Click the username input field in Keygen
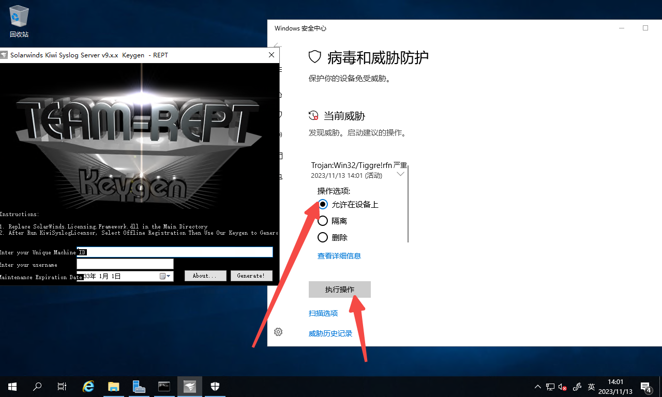 [125, 264]
